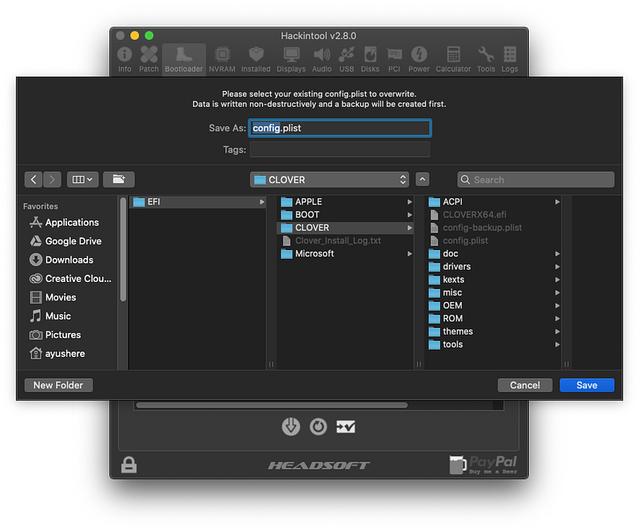
Task: Click the PayPal Buy me a Beer logo
Action: coord(483,465)
